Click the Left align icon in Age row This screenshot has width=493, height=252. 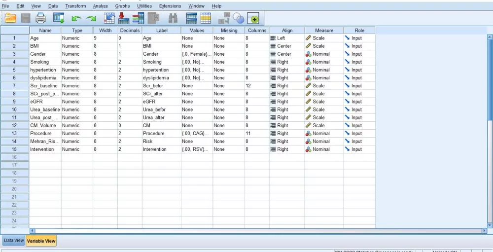click(273, 38)
